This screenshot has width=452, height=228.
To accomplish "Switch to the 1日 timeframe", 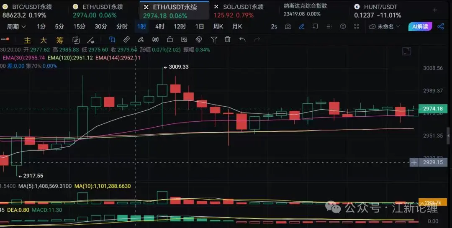I will click(x=200, y=26).
